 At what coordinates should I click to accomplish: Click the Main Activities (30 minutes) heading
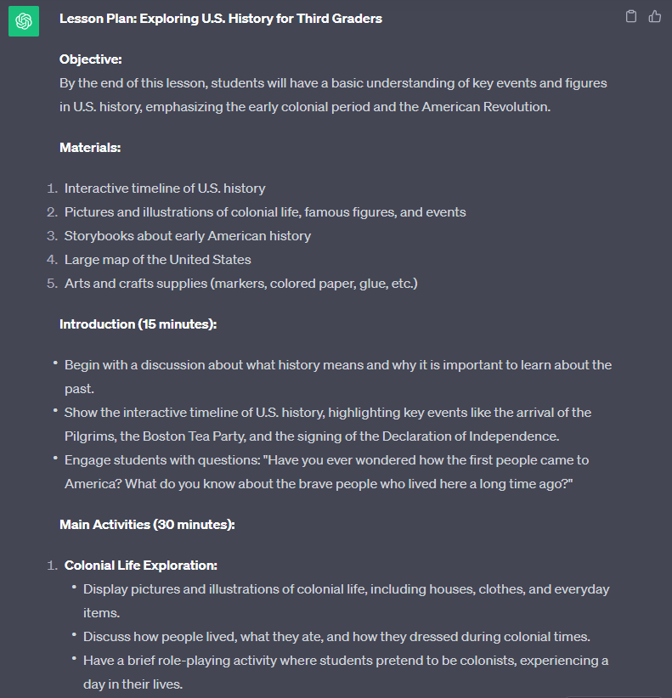coord(147,525)
